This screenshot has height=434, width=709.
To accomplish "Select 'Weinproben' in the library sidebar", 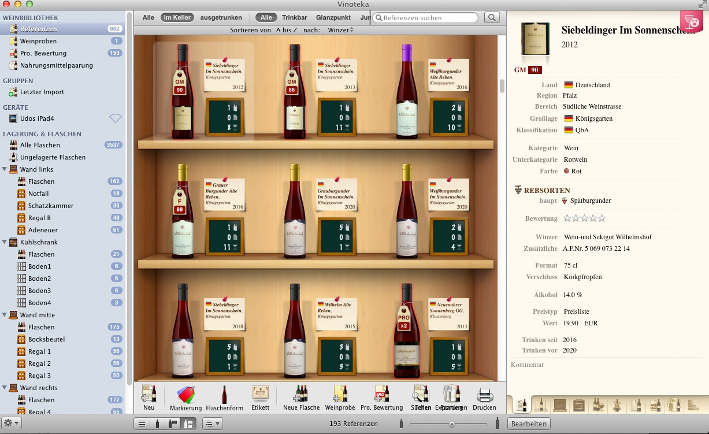I will (38, 41).
